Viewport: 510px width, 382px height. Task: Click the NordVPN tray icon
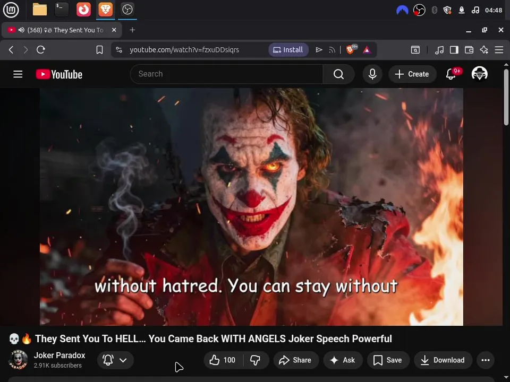(x=402, y=11)
